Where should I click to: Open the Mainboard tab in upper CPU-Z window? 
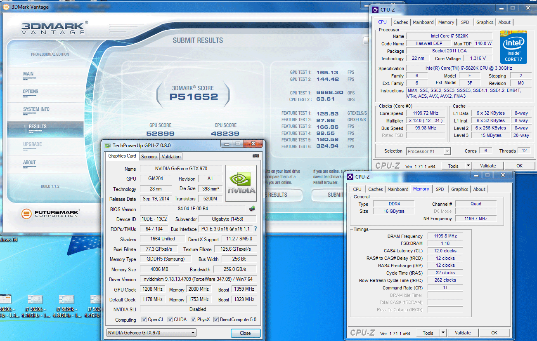tap(423, 22)
